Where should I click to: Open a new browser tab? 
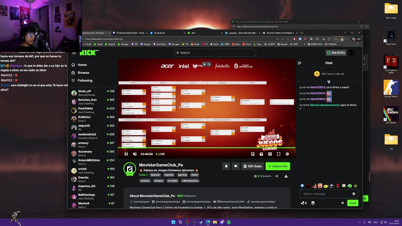(x=302, y=33)
